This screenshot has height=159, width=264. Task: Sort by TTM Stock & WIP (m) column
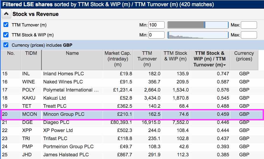175,60
